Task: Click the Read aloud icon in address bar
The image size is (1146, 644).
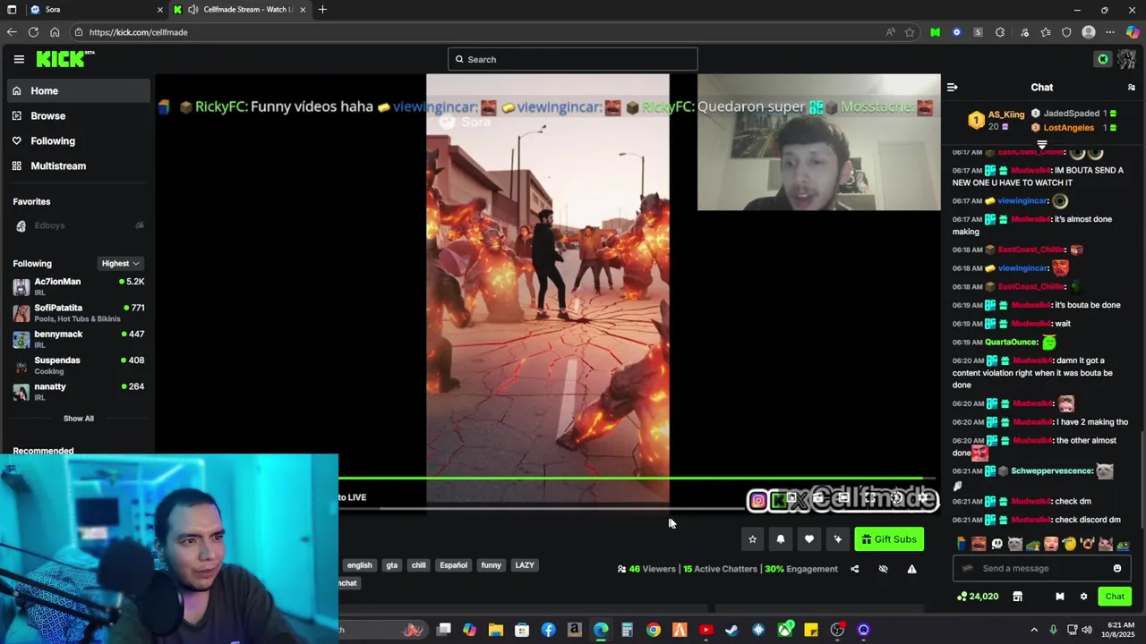Action: coord(890,32)
